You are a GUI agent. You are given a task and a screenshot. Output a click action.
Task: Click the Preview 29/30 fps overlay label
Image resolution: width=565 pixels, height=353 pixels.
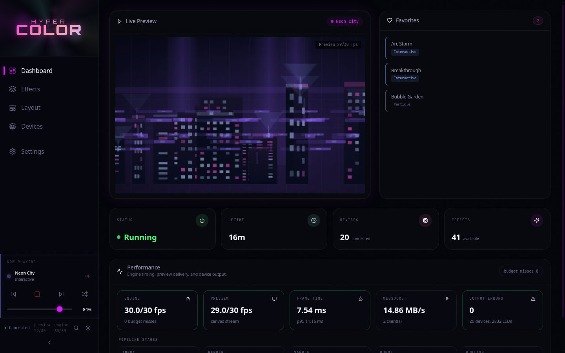pyautogui.click(x=338, y=44)
